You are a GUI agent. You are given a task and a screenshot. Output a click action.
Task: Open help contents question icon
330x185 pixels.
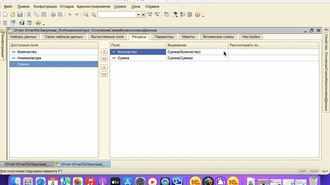[x=183, y=14]
